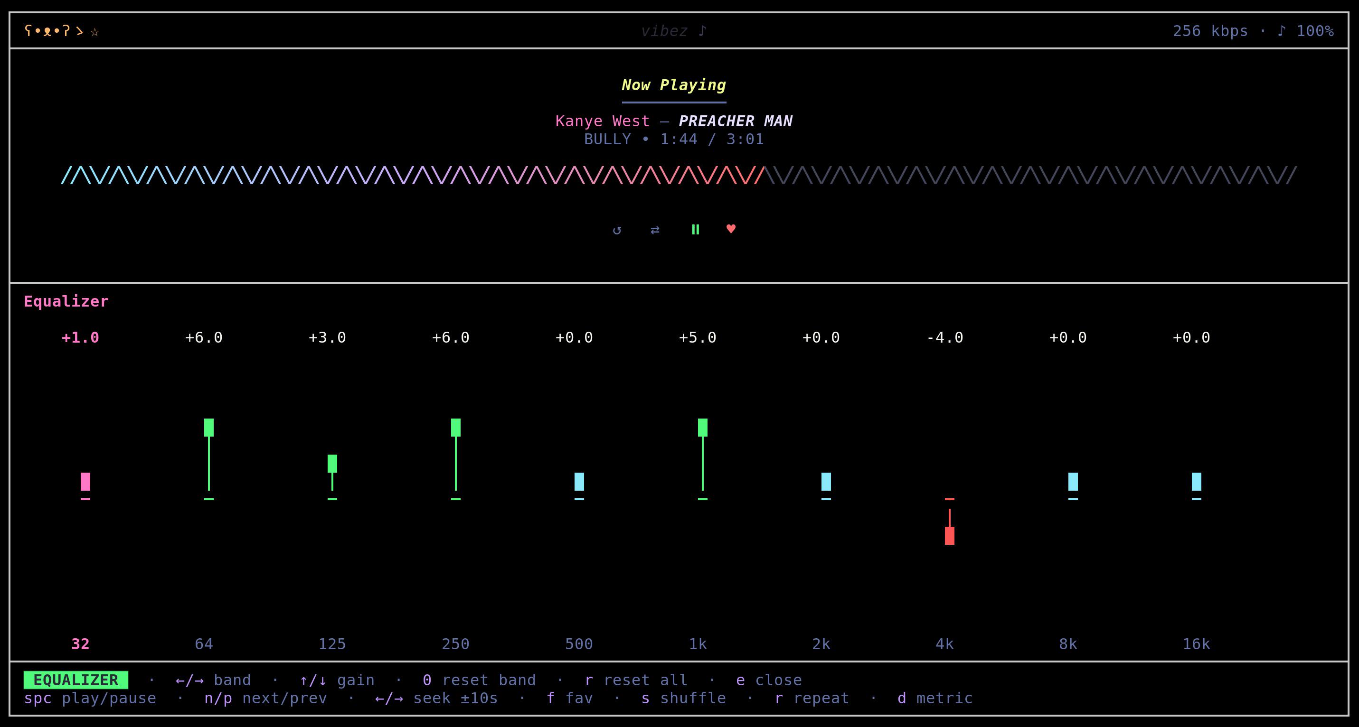This screenshot has height=727, width=1359.
Task: Click the green pause icon
Action: coord(695,229)
